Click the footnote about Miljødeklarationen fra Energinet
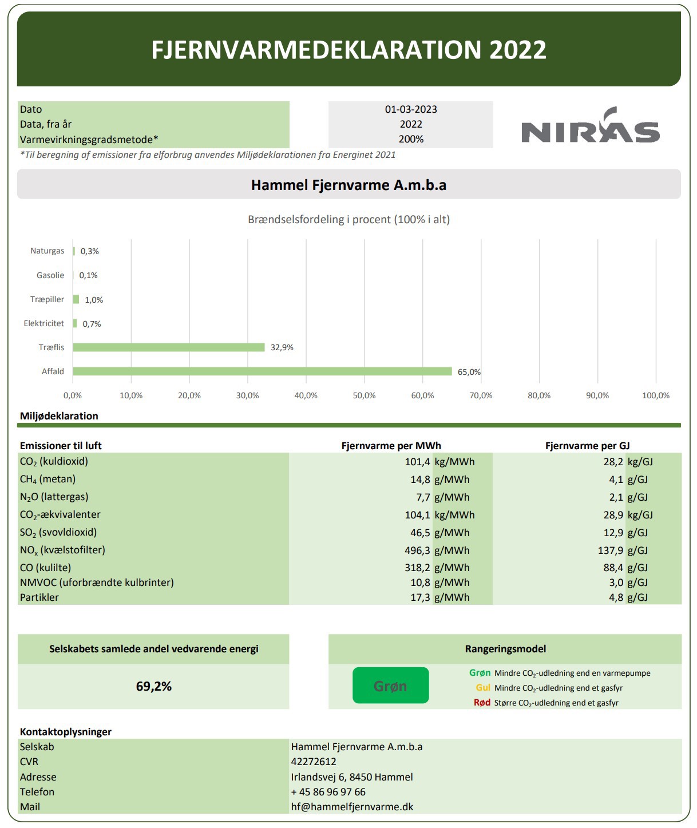The height and width of the screenshot is (828, 697). [208, 154]
